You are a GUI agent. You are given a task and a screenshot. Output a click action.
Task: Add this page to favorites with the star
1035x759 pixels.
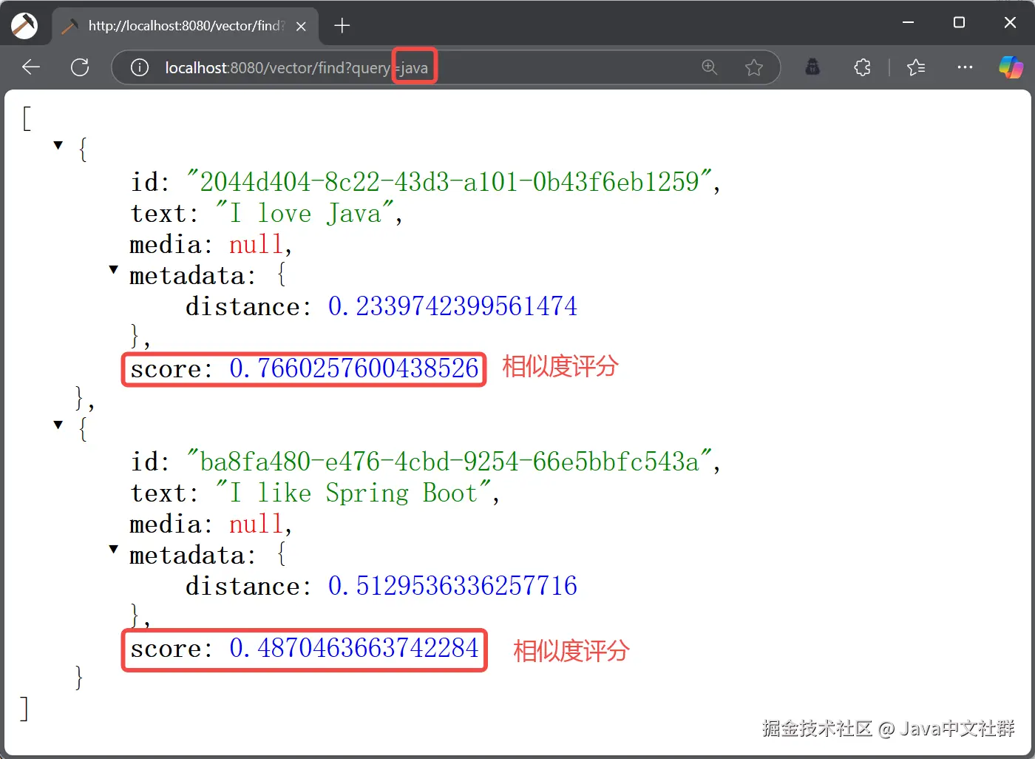coord(754,67)
